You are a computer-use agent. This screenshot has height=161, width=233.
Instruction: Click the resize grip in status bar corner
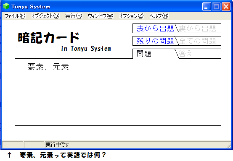coord(229,145)
